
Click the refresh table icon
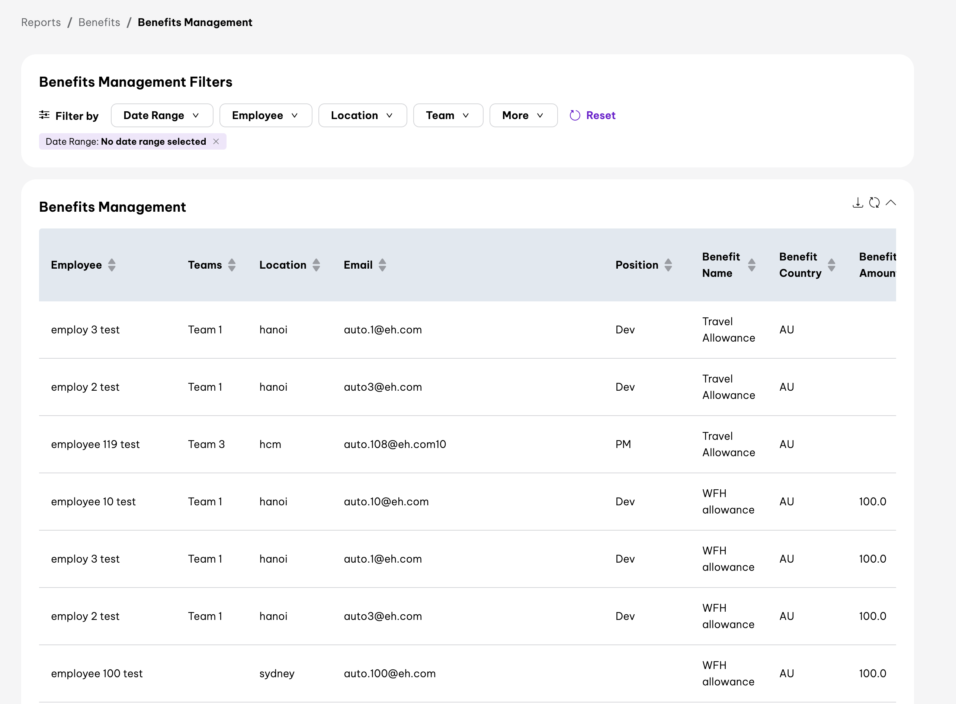[874, 202]
